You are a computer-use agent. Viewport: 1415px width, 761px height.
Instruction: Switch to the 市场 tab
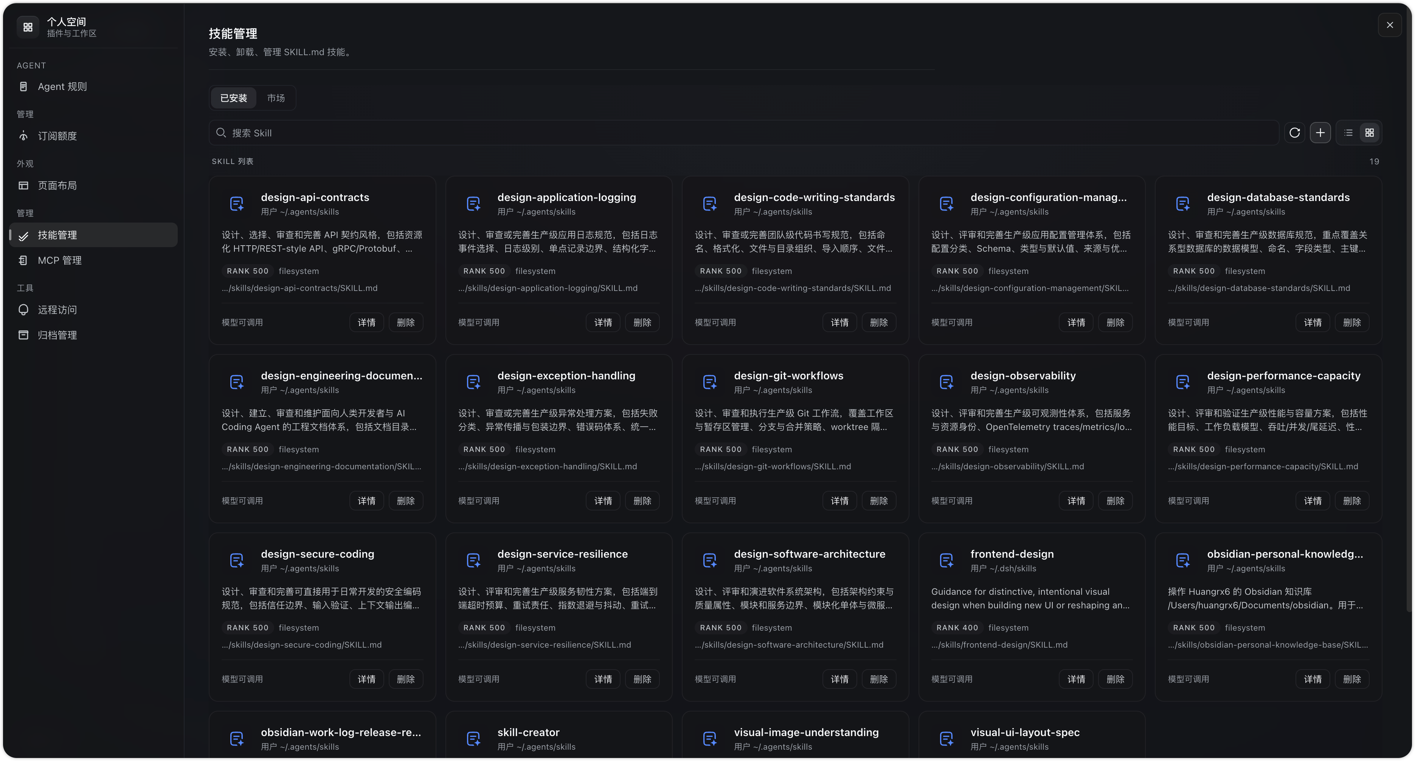[276, 98]
